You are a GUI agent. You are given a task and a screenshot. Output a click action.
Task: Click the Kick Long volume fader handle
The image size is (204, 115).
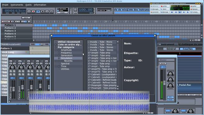click(13, 89)
